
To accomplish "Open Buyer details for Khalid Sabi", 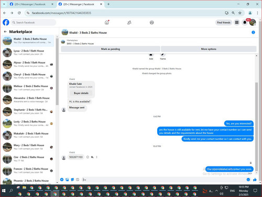I will point(81,93).
